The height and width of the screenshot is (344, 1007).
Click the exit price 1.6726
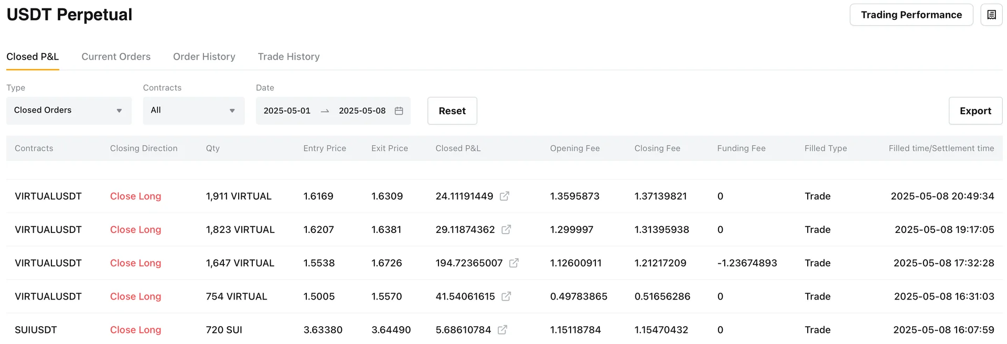387,263
